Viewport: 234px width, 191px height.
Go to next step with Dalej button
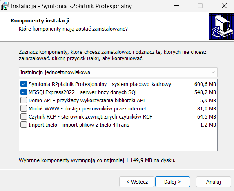(x=173, y=182)
